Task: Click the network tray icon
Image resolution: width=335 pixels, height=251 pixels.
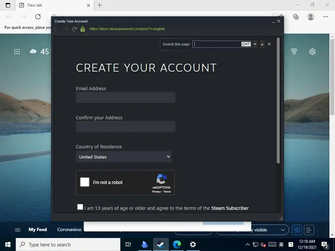Action: point(255,244)
